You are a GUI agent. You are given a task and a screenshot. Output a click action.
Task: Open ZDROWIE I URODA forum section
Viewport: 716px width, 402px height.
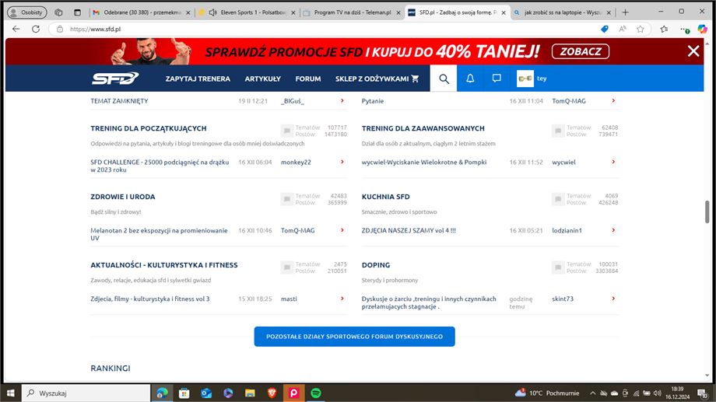point(123,197)
